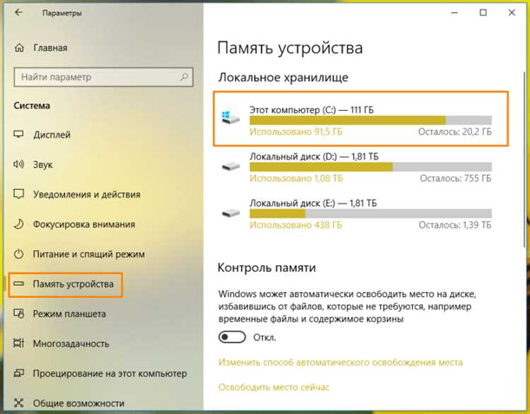Click the multitasking icon
Image resolution: width=530 pixels, height=414 pixels.
pos(18,343)
